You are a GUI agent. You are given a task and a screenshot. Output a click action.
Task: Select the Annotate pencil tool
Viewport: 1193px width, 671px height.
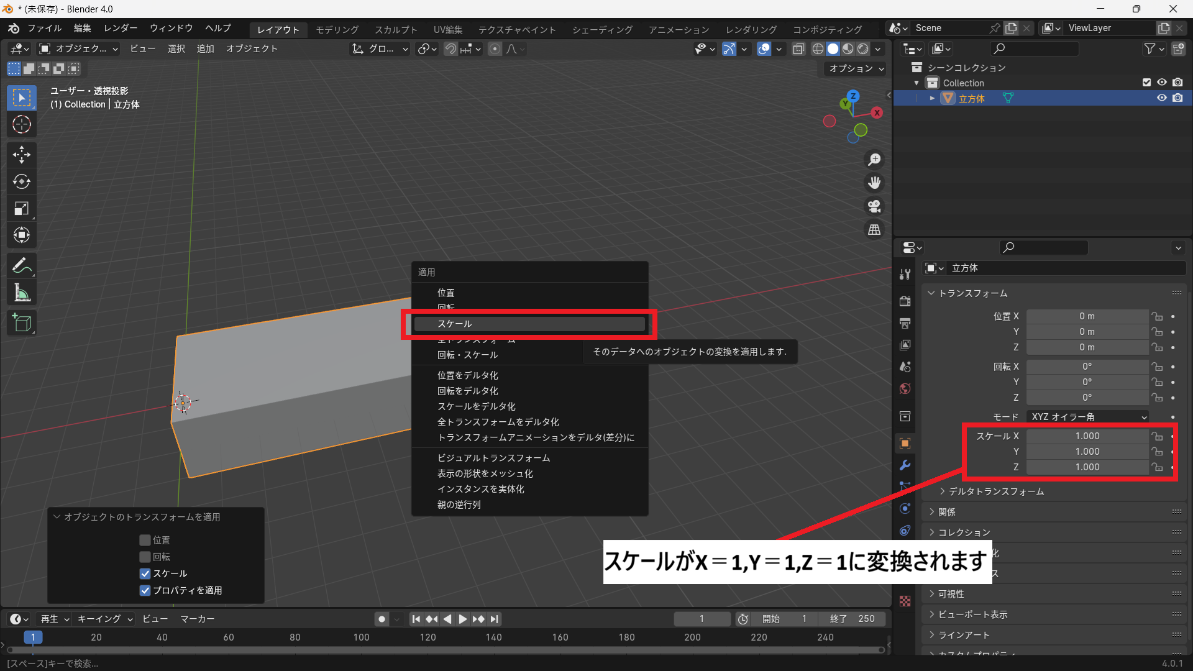coord(22,266)
